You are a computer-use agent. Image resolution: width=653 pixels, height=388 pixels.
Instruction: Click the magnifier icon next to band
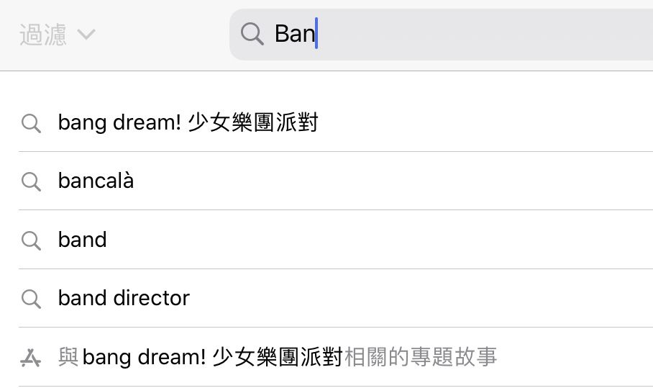[31, 240]
